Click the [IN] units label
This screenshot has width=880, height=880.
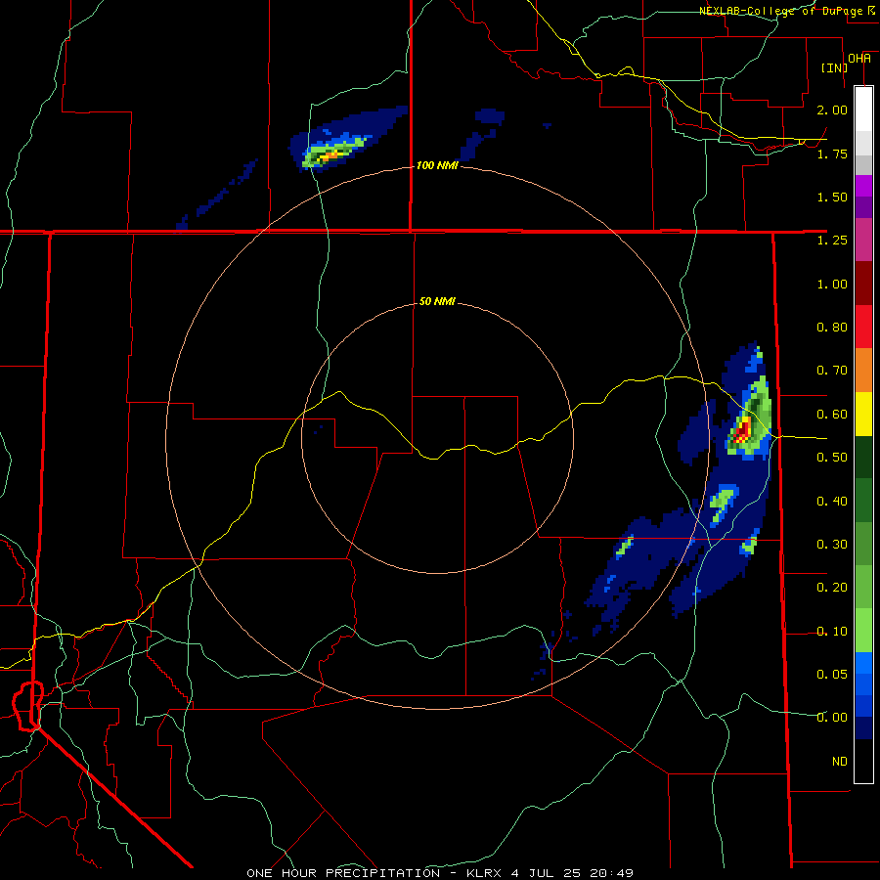pos(834,67)
